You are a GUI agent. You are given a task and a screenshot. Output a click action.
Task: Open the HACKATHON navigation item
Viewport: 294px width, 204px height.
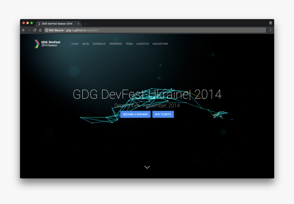pyautogui.click(x=160, y=44)
